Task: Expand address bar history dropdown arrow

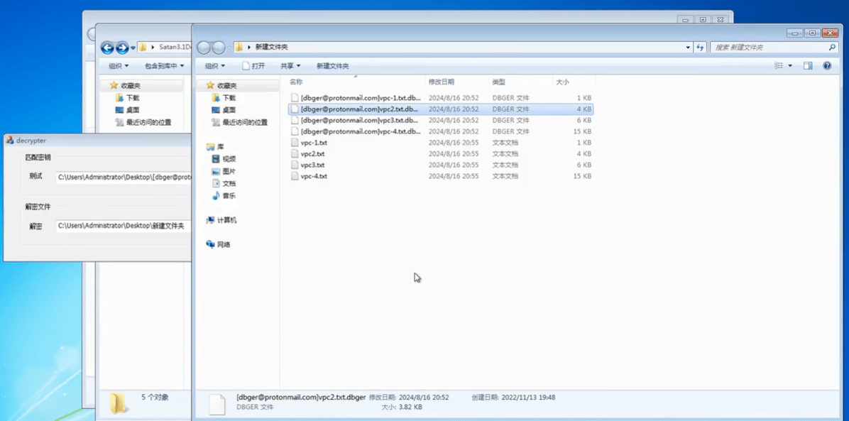Action: [688, 47]
